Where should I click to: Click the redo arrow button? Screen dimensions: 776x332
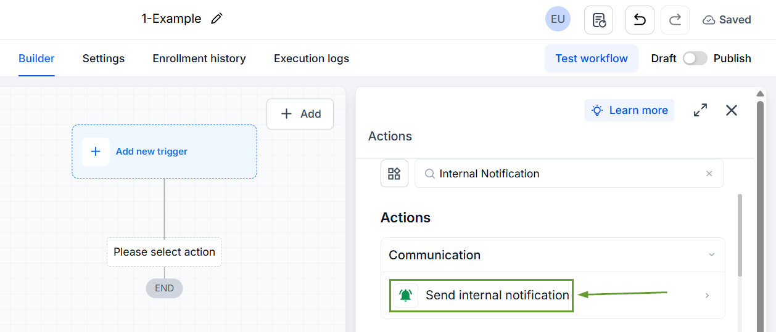pos(675,20)
